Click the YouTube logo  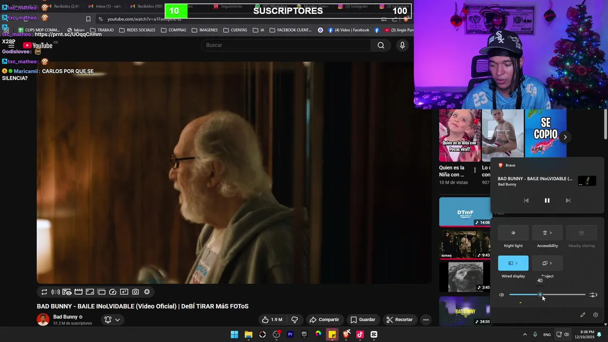[38, 46]
